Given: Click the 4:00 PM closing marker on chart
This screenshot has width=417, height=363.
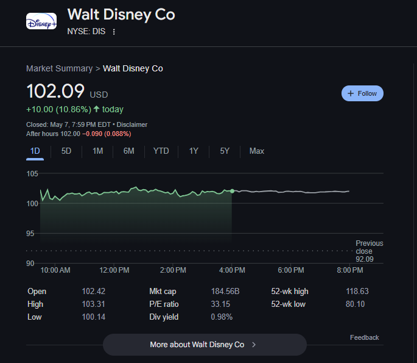Looking at the screenshot, I should (x=232, y=191).
